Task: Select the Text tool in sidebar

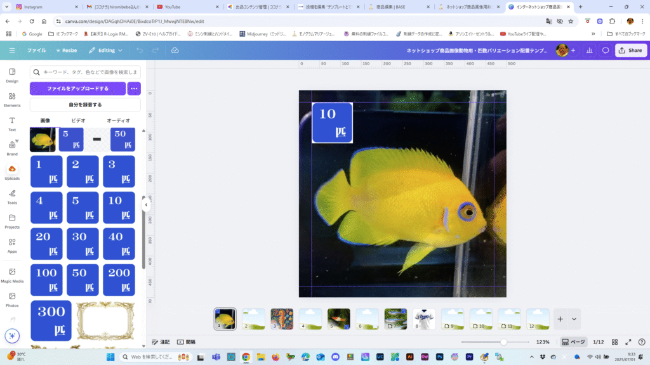Action: point(12,124)
